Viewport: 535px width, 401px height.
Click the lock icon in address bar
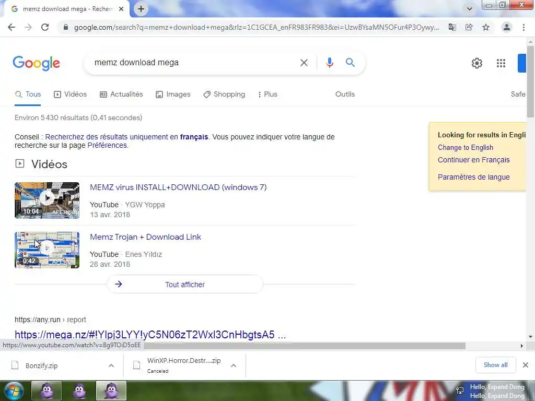[66, 27]
